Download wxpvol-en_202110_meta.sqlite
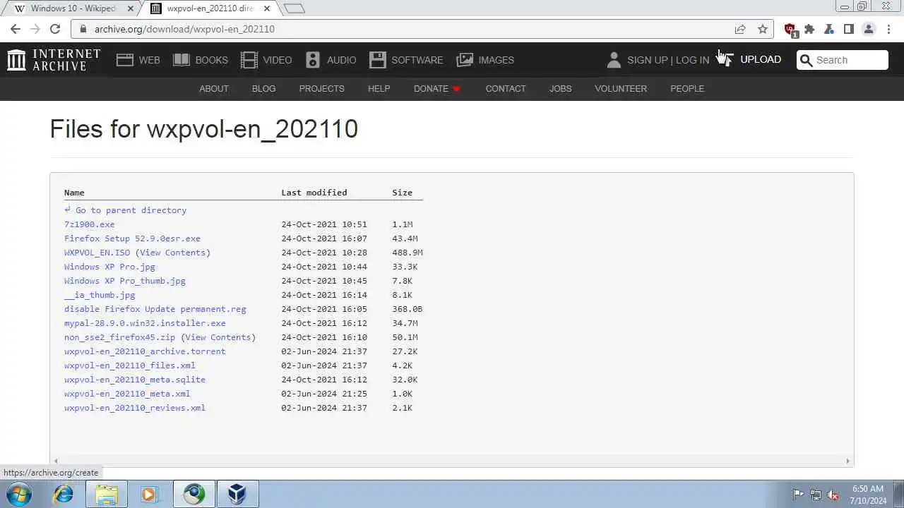Viewport: 904px width, 508px height. (x=135, y=380)
